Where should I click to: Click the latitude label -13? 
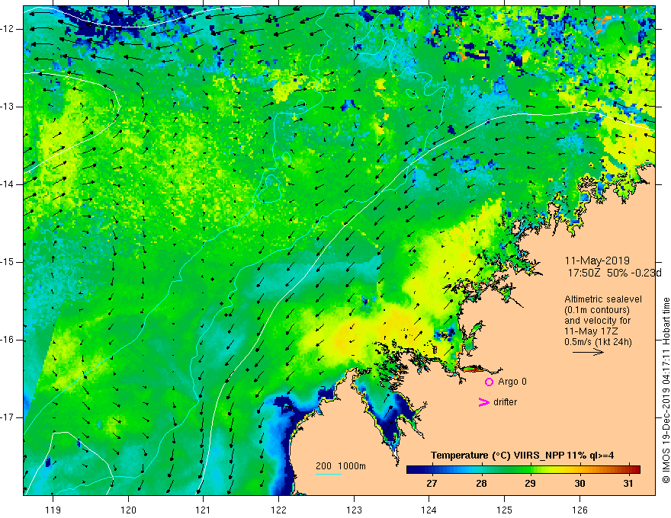8,107
